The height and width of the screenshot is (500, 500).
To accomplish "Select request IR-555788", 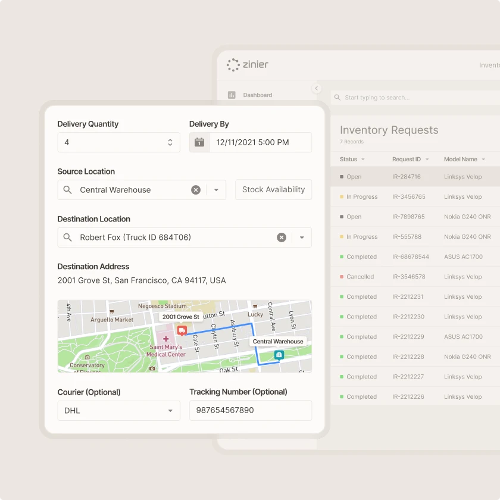I will (415, 237).
